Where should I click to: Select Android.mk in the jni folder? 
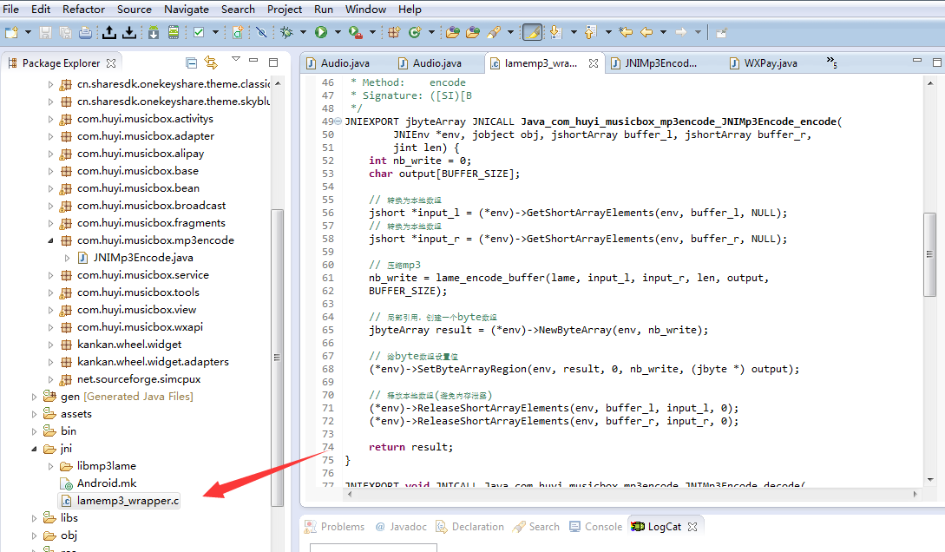(x=99, y=483)
